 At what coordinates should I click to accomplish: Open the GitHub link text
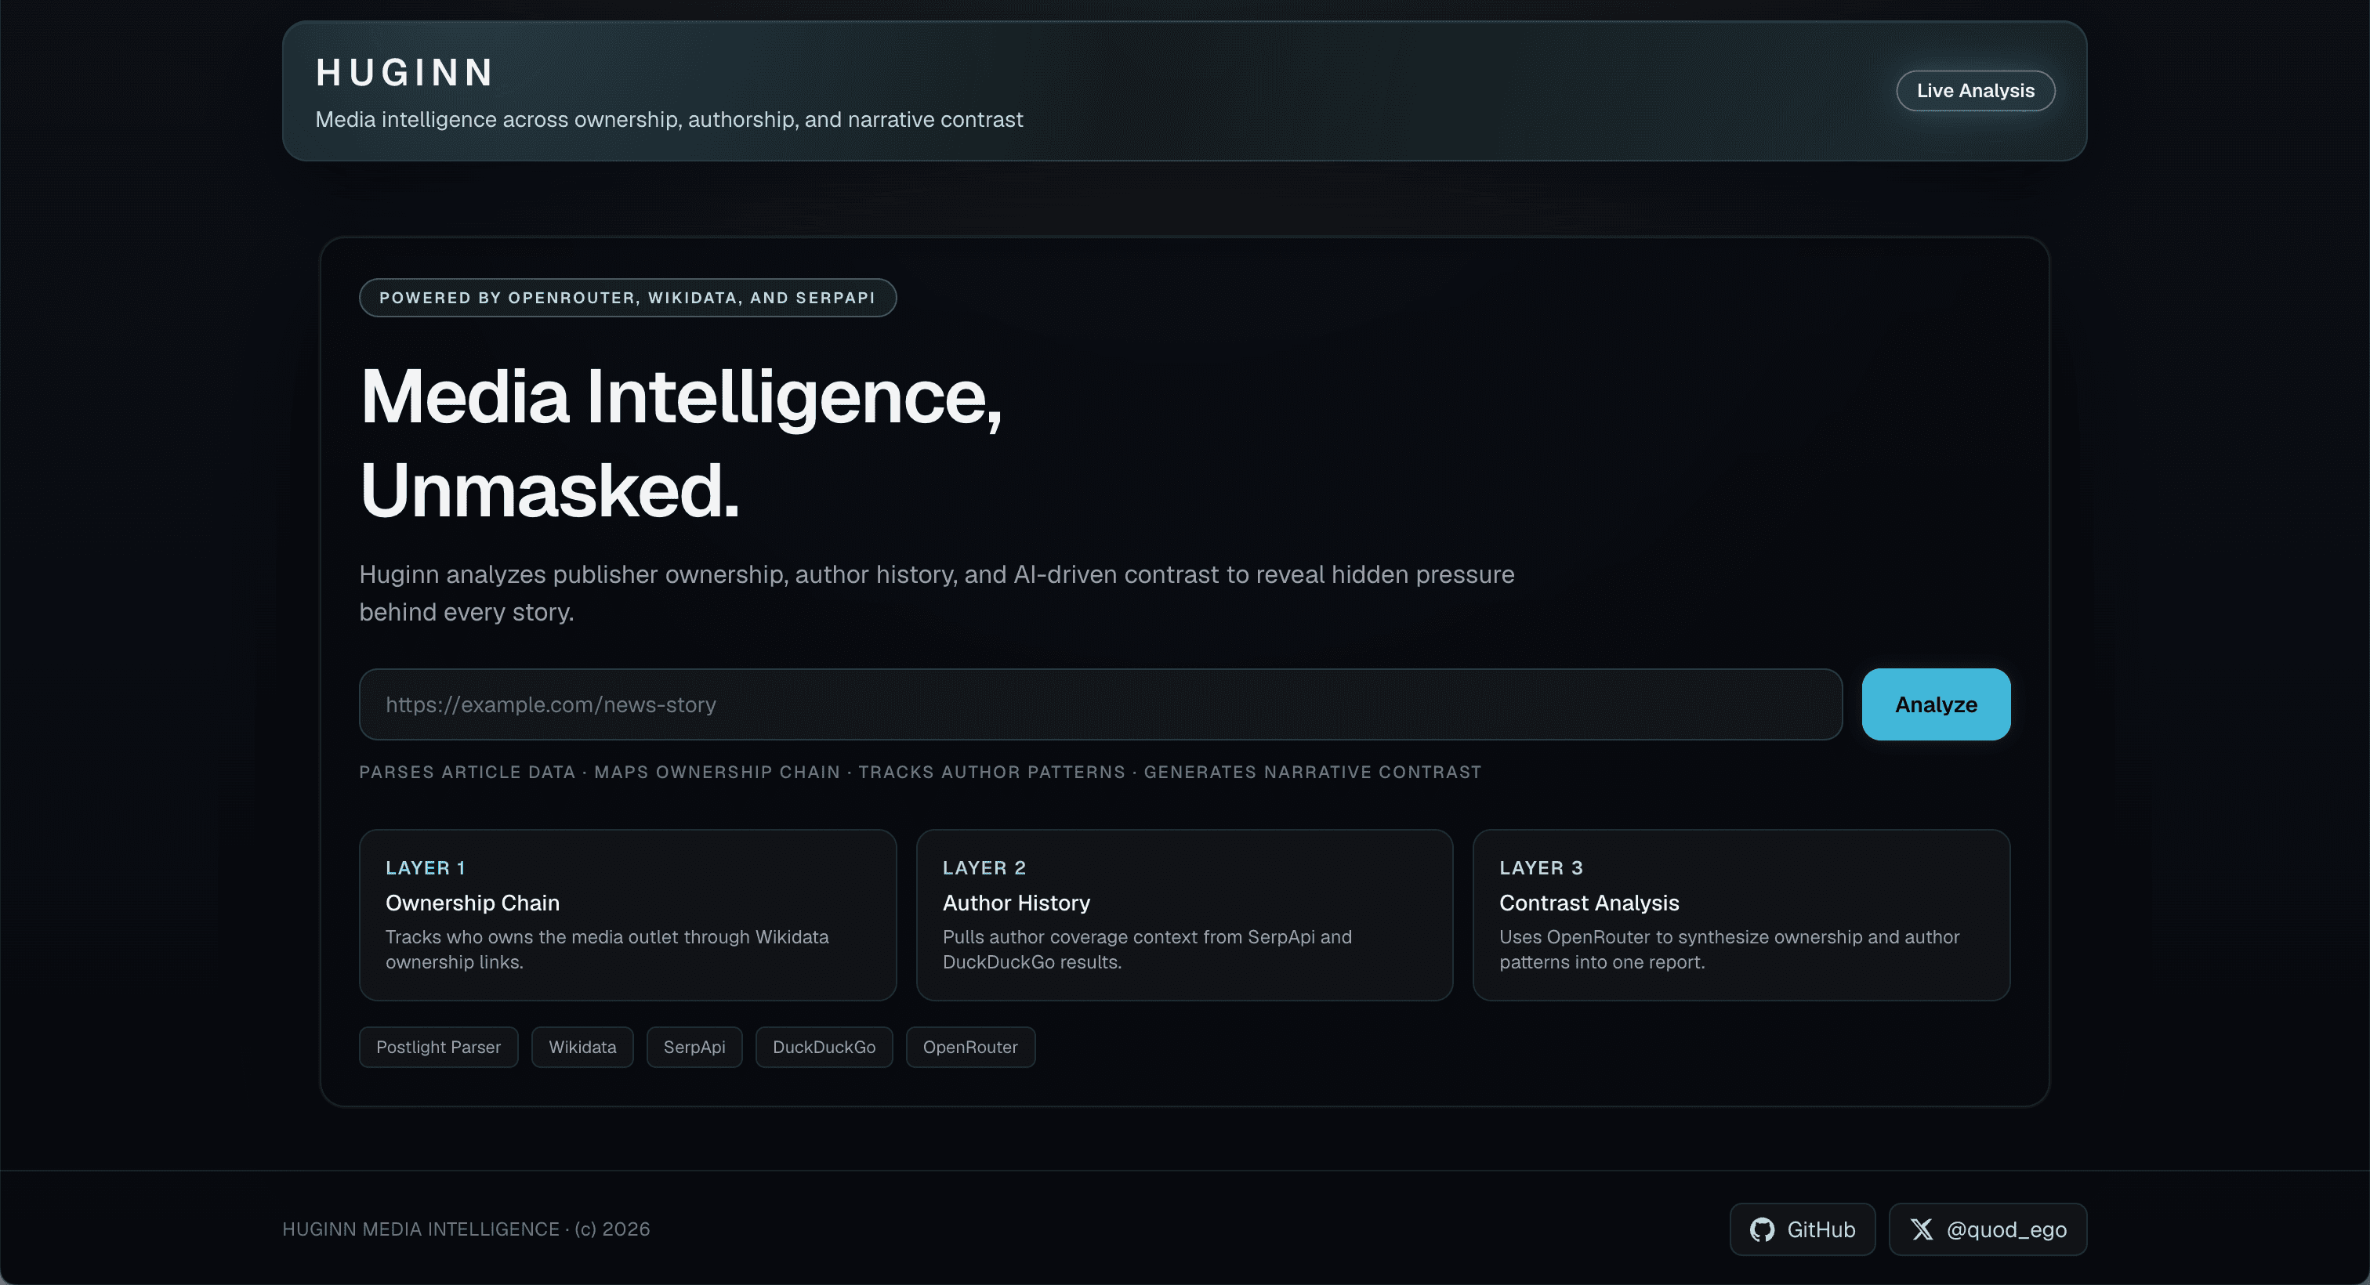coord(1820,1229)
